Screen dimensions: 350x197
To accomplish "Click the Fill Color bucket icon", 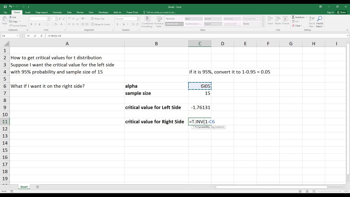I will coord(55,24).
